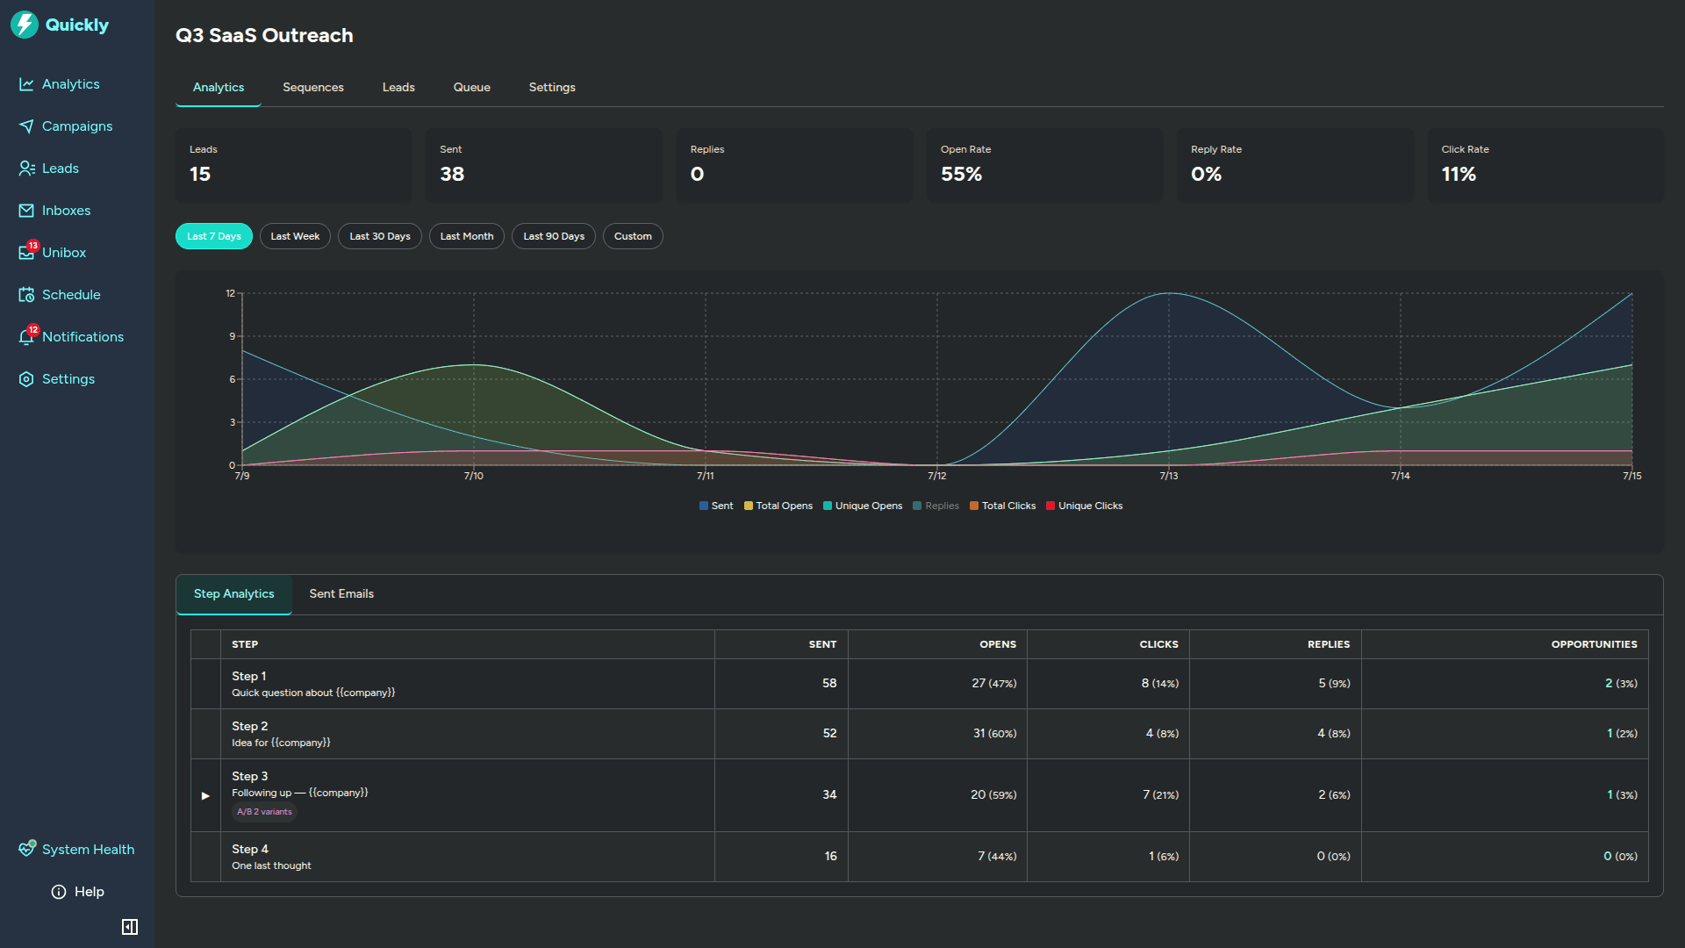This screenshot has height=948, width=1685.
Task: Toggle Total Clicks legend entry
Action: (1003, 506)
